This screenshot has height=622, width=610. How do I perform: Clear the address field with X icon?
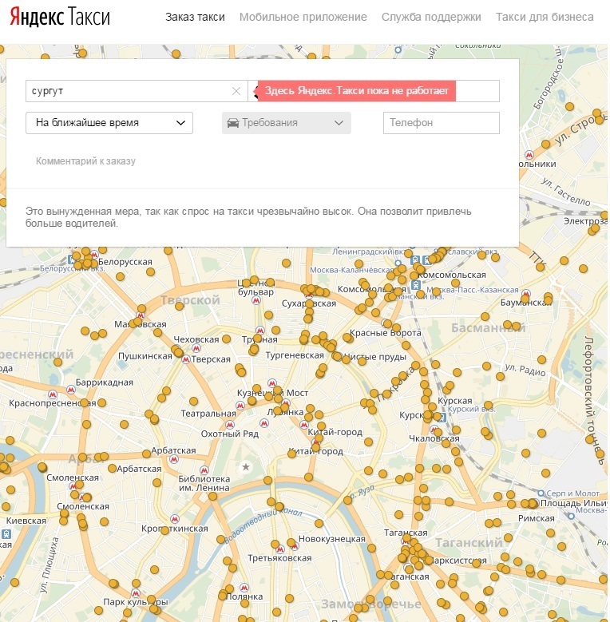[236, 91]
